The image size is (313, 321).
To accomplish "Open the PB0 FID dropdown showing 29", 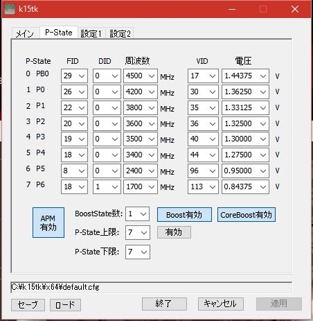I will coord(74,76).
